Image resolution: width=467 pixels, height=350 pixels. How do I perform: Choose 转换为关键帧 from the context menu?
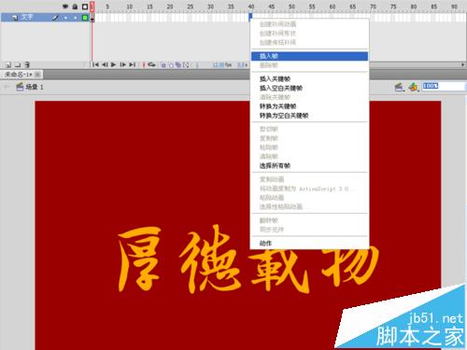coord(309,106)
